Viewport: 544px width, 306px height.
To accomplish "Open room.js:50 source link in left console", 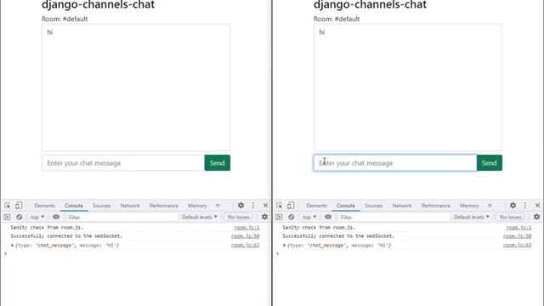I will 246,236.
